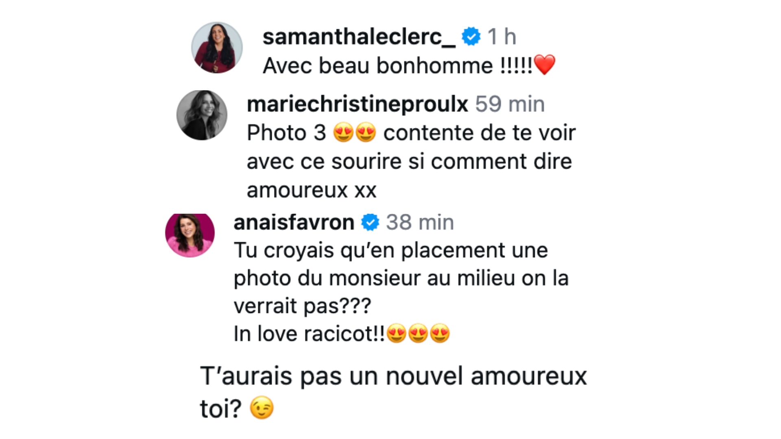Click the red heart emoji
The height and width of the screenshot is (439, 781).
coord(544,65)
